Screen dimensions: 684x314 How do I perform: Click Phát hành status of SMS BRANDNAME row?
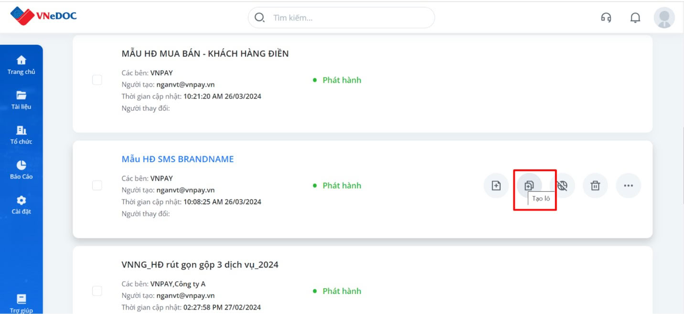337,186
